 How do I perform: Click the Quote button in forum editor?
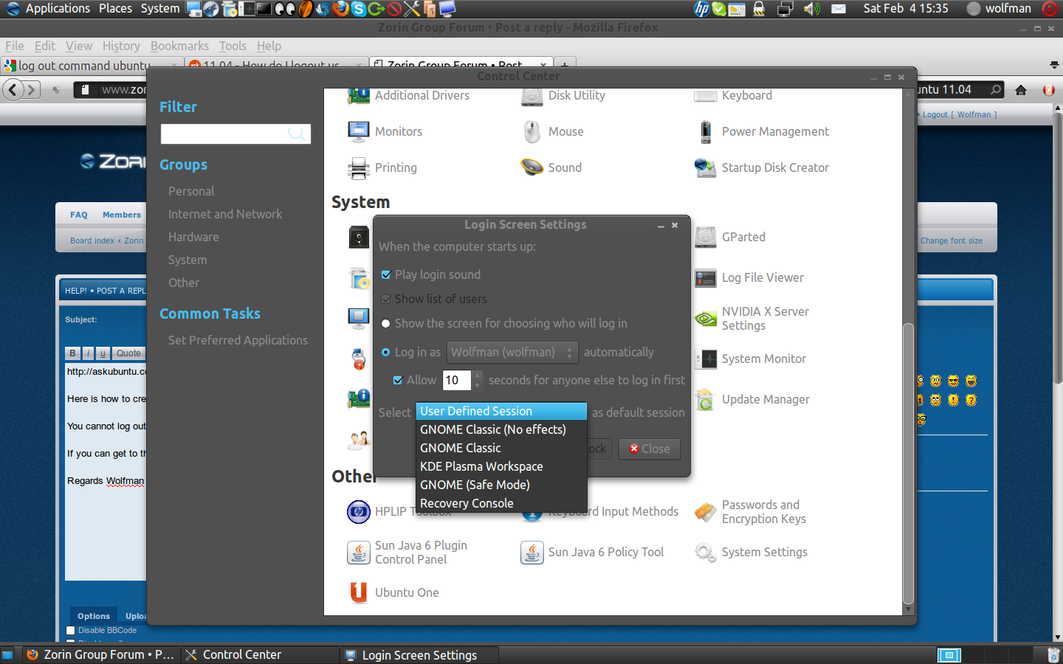tap(128, 353)
